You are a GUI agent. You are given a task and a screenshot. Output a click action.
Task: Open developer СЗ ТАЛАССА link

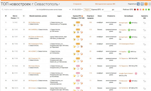tap(124, 88)
